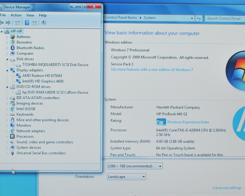Expand the Batteries node
245x196 pixels.
7,37
